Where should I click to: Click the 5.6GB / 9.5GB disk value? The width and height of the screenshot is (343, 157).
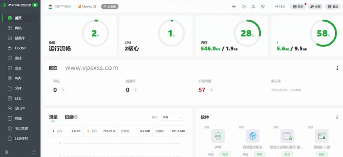(x=292, y=49)
